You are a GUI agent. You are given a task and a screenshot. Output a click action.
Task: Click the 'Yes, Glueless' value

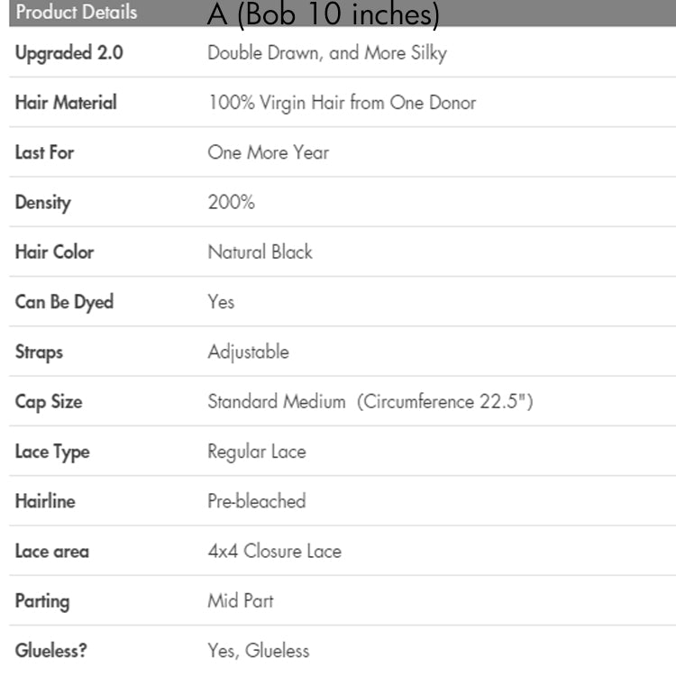point(259,650)
